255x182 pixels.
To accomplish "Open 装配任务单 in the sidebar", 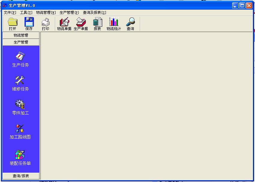I will [20, 158].
